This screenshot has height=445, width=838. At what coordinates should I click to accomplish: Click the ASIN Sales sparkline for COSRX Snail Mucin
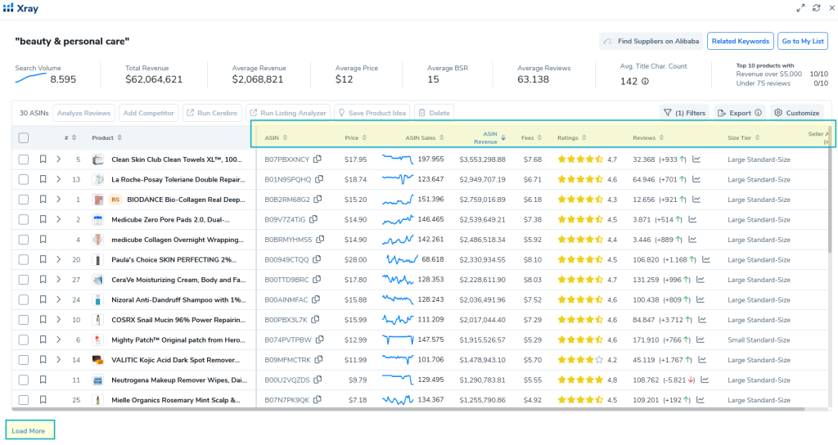coord(398,320)
